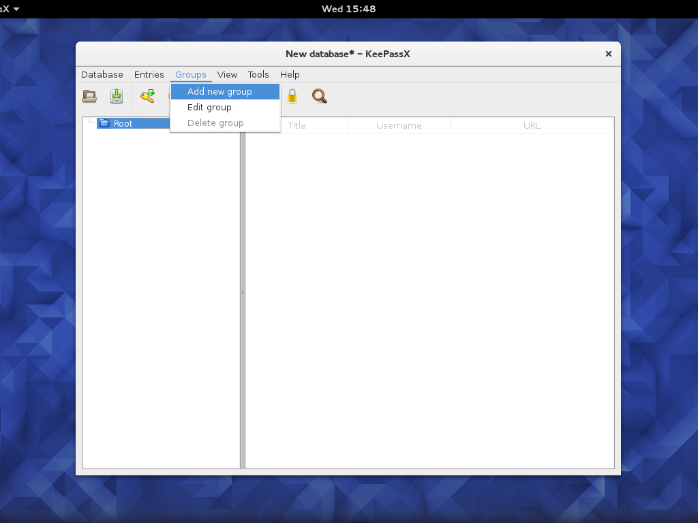Click the splitter handle between panes
This screenshot has width=698, height=523.
pos(243,293)
